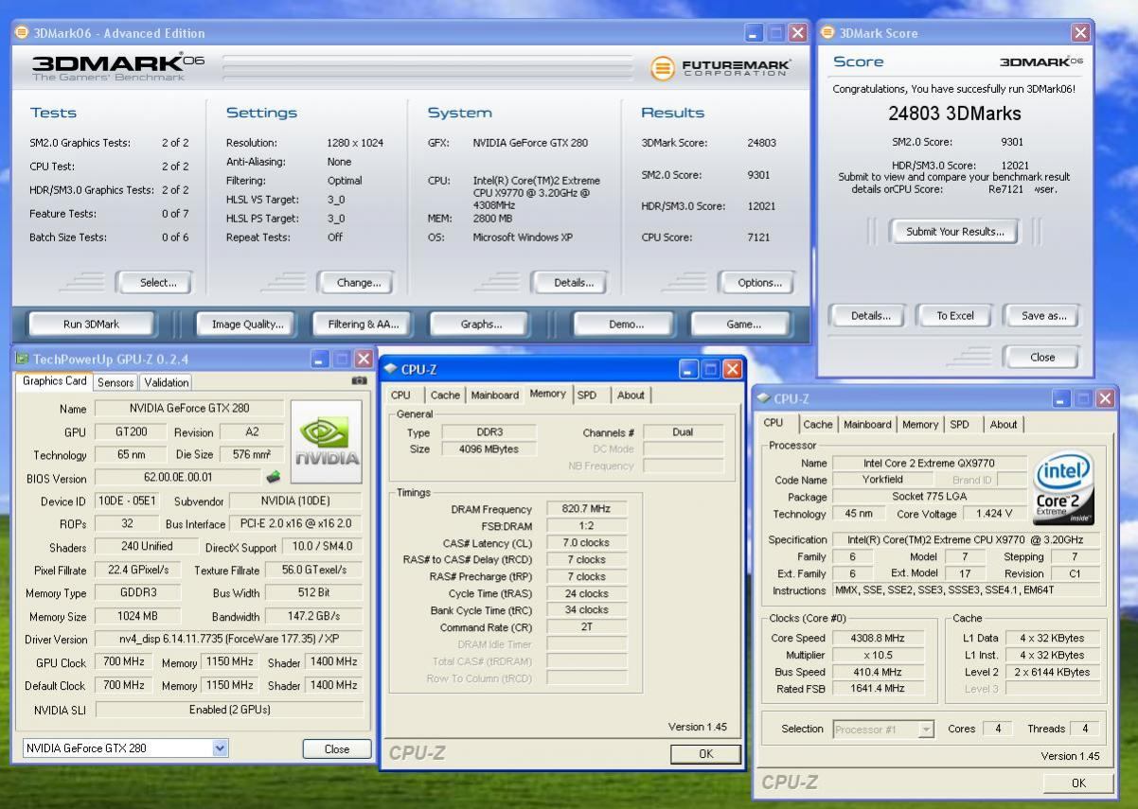Click Details in 3DMark Score window

870,316
